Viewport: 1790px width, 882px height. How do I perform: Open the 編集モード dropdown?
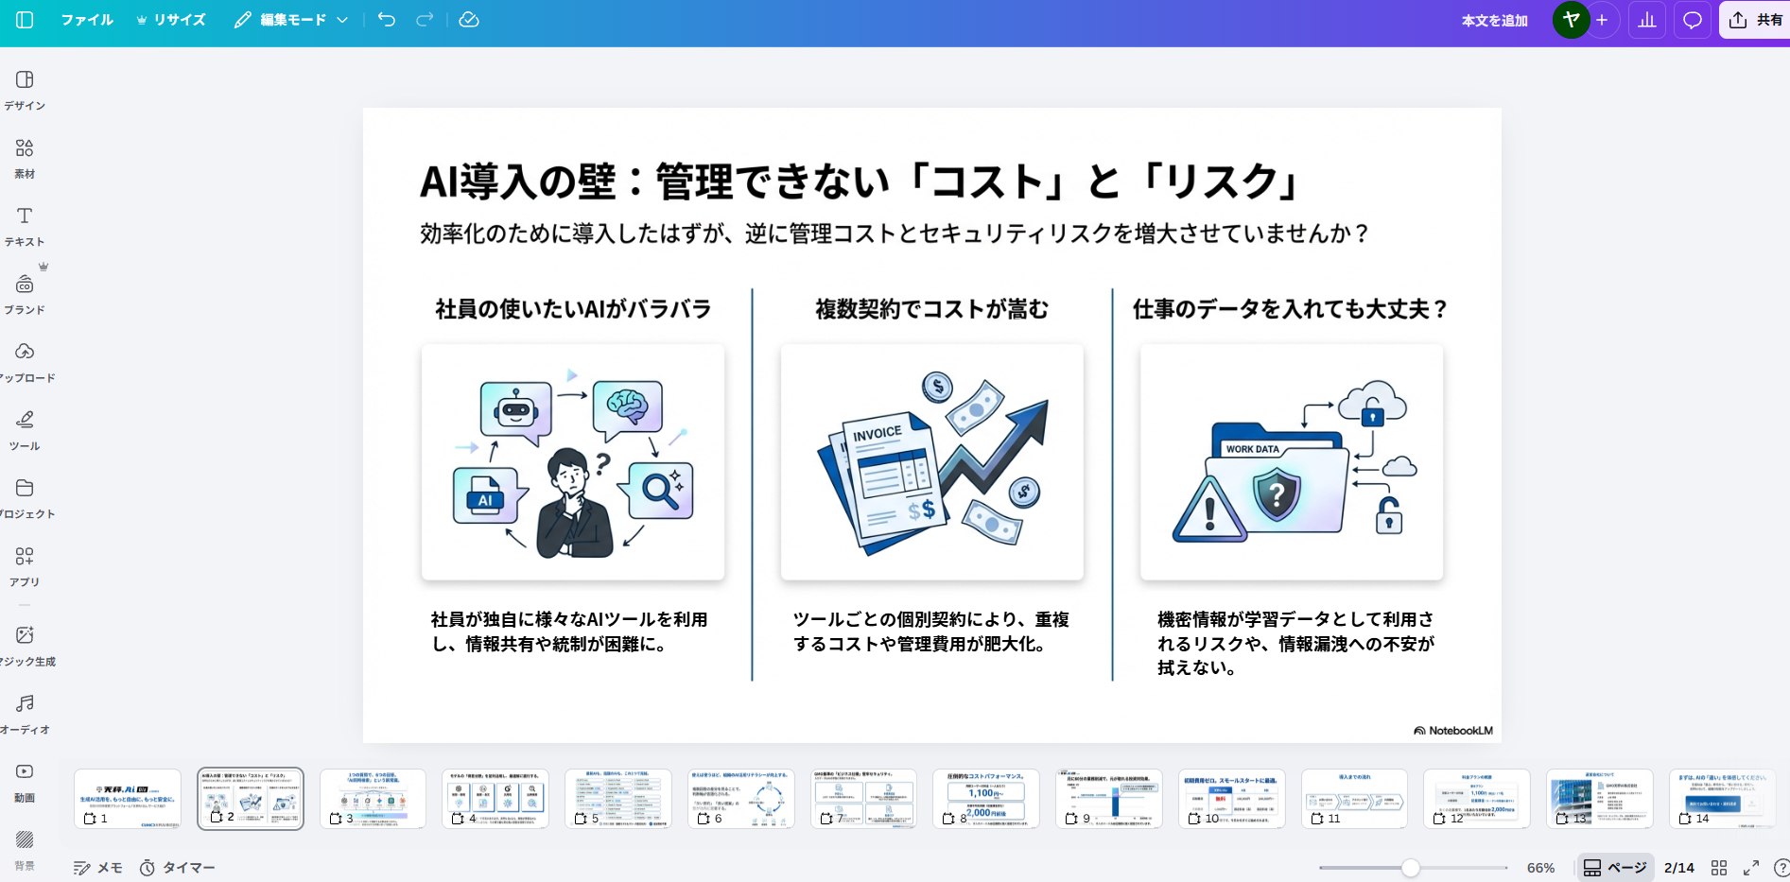(290, 19)
